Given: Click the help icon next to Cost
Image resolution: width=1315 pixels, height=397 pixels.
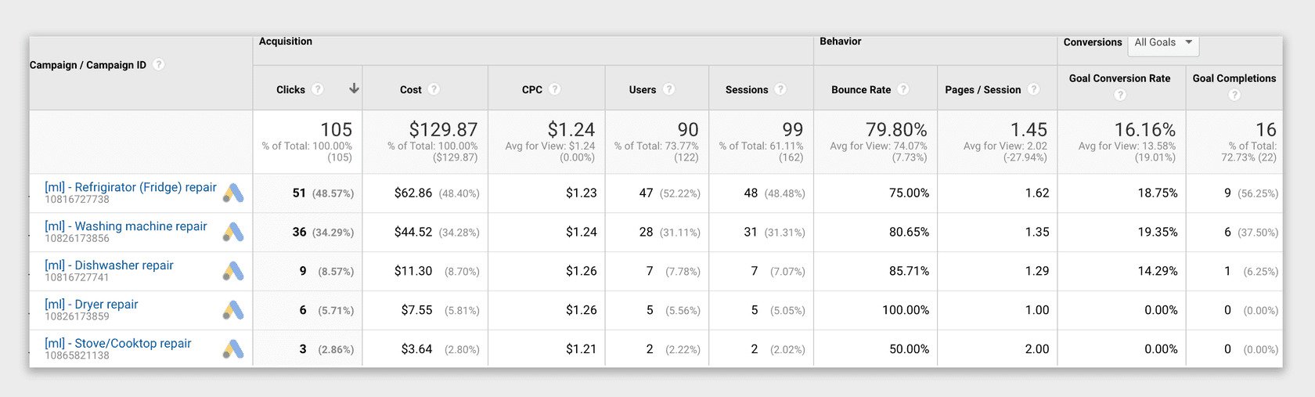Looking at the screenshot, I should click(x=434, y=89).
